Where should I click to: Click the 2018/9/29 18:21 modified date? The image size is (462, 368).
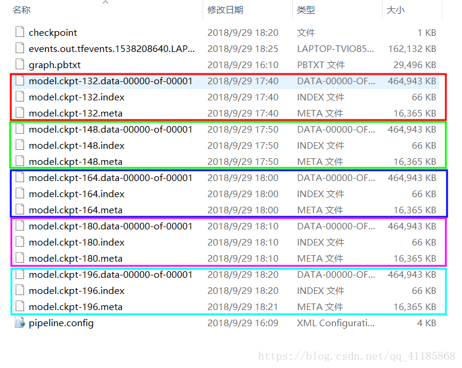pos(243,306)
